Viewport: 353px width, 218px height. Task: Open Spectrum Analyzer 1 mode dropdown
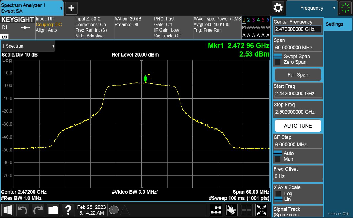point(32,8)
